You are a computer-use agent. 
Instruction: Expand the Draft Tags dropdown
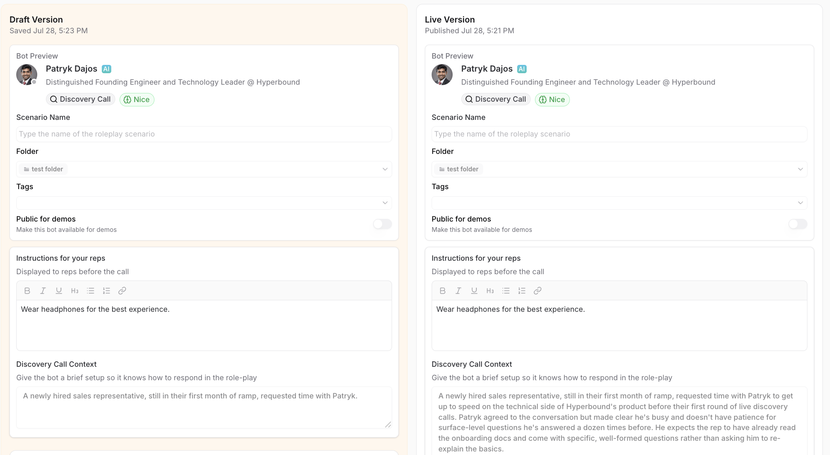[204, 203]
